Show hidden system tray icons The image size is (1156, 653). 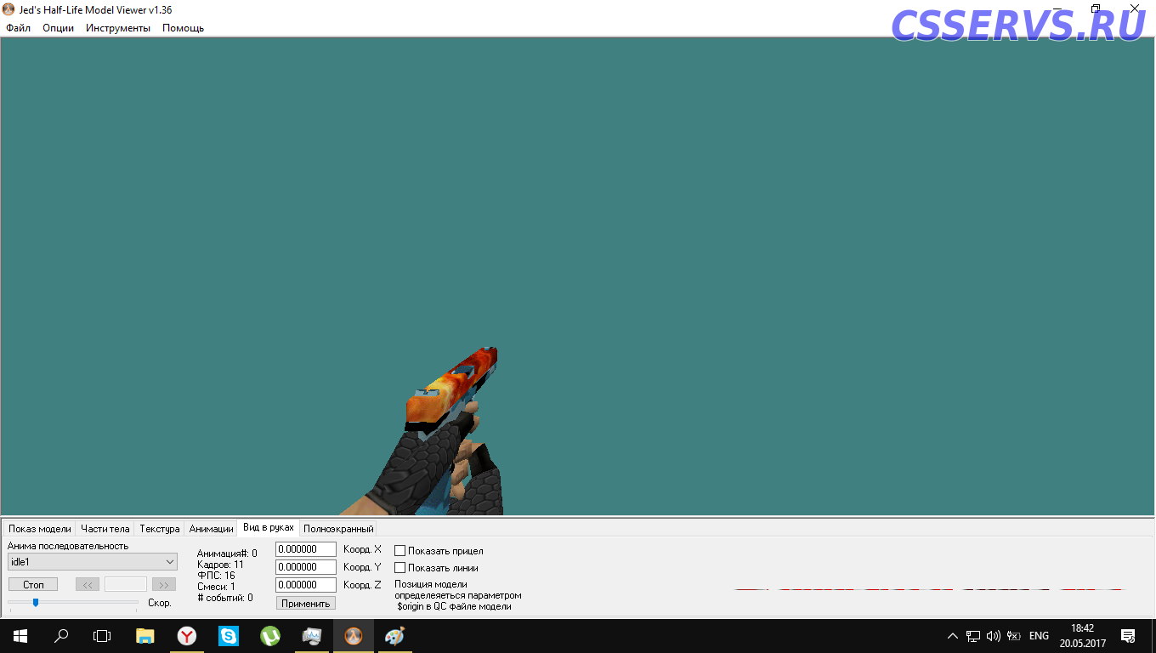click(x=953, y=636)
